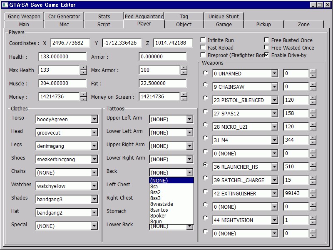Go to the Script tab
The height and width of the screenshot is (250, 333).
(104, 24)
